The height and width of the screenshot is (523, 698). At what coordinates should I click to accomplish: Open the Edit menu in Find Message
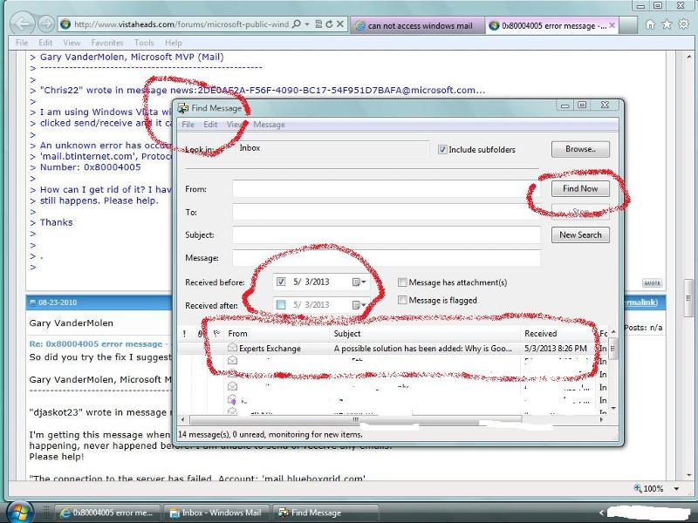[x=210, y=125]
